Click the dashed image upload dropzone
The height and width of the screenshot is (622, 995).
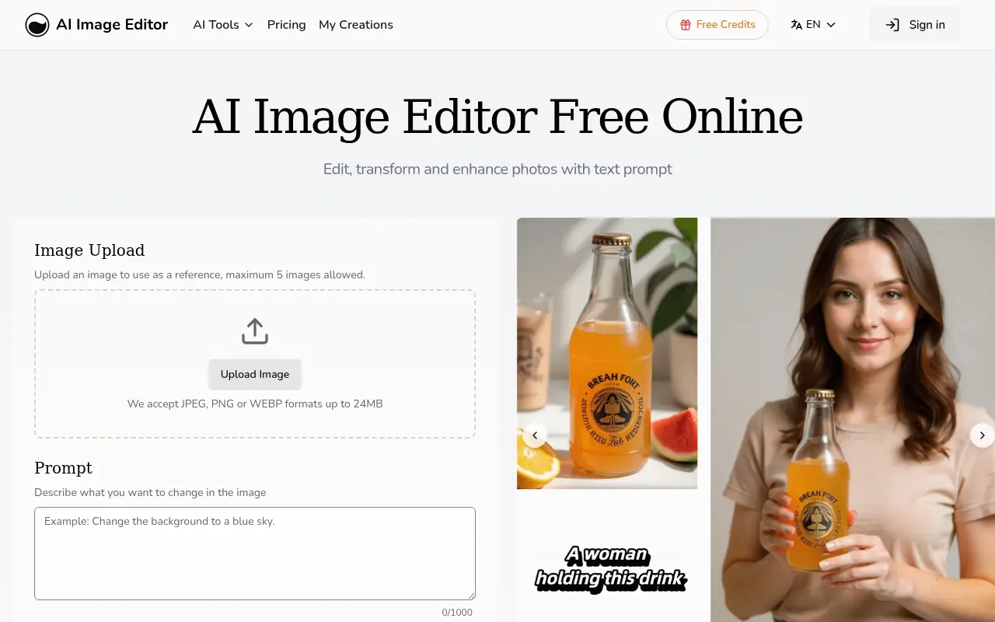[255, 363]
